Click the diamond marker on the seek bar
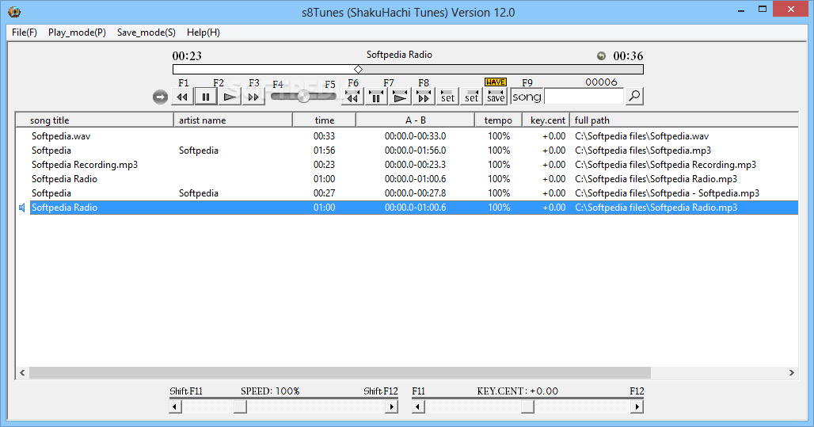The height and width of the screenshot is (427, 814). tap(358, 69)
